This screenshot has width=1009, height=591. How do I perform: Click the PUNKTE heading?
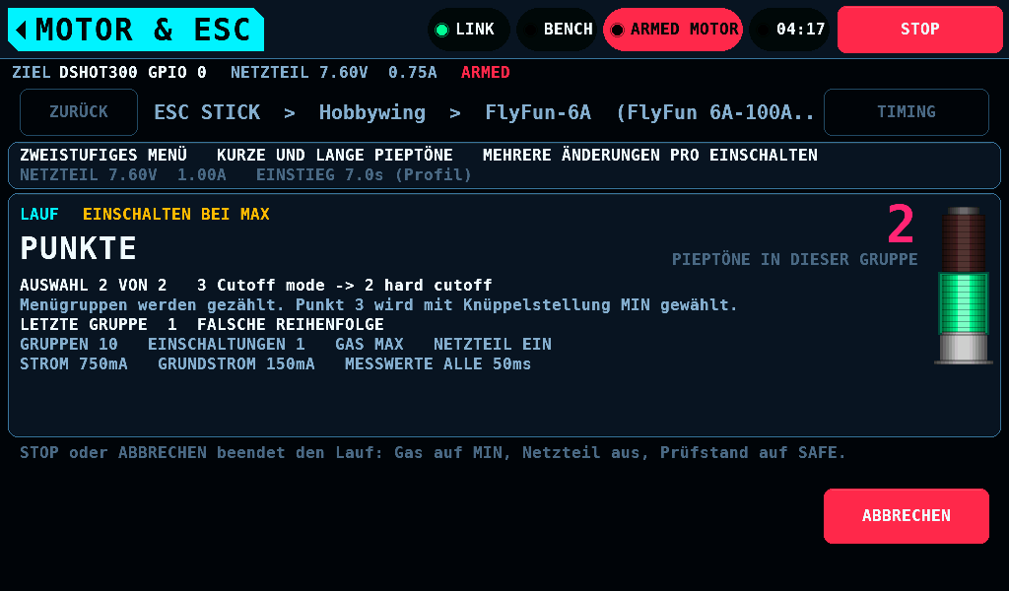pos(79,248)
